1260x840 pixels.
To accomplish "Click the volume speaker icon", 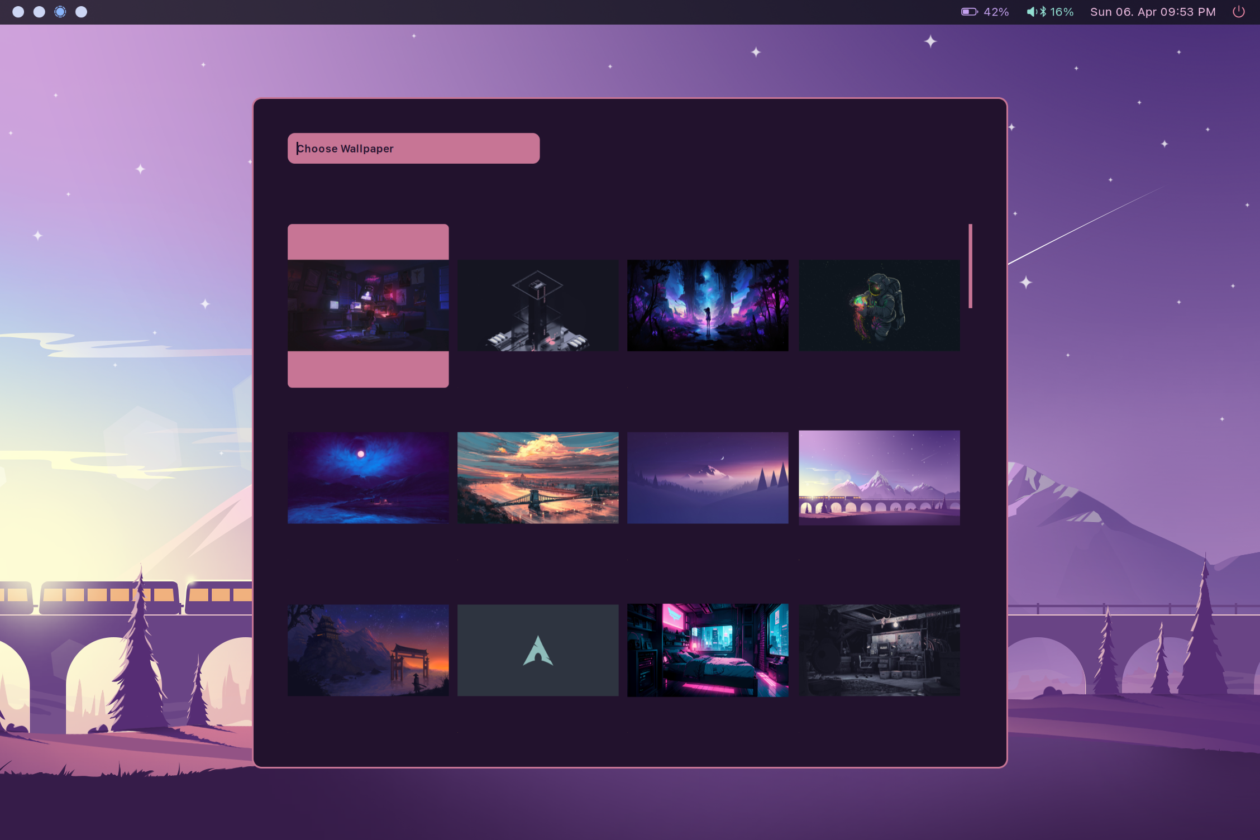I will 1031,12.
